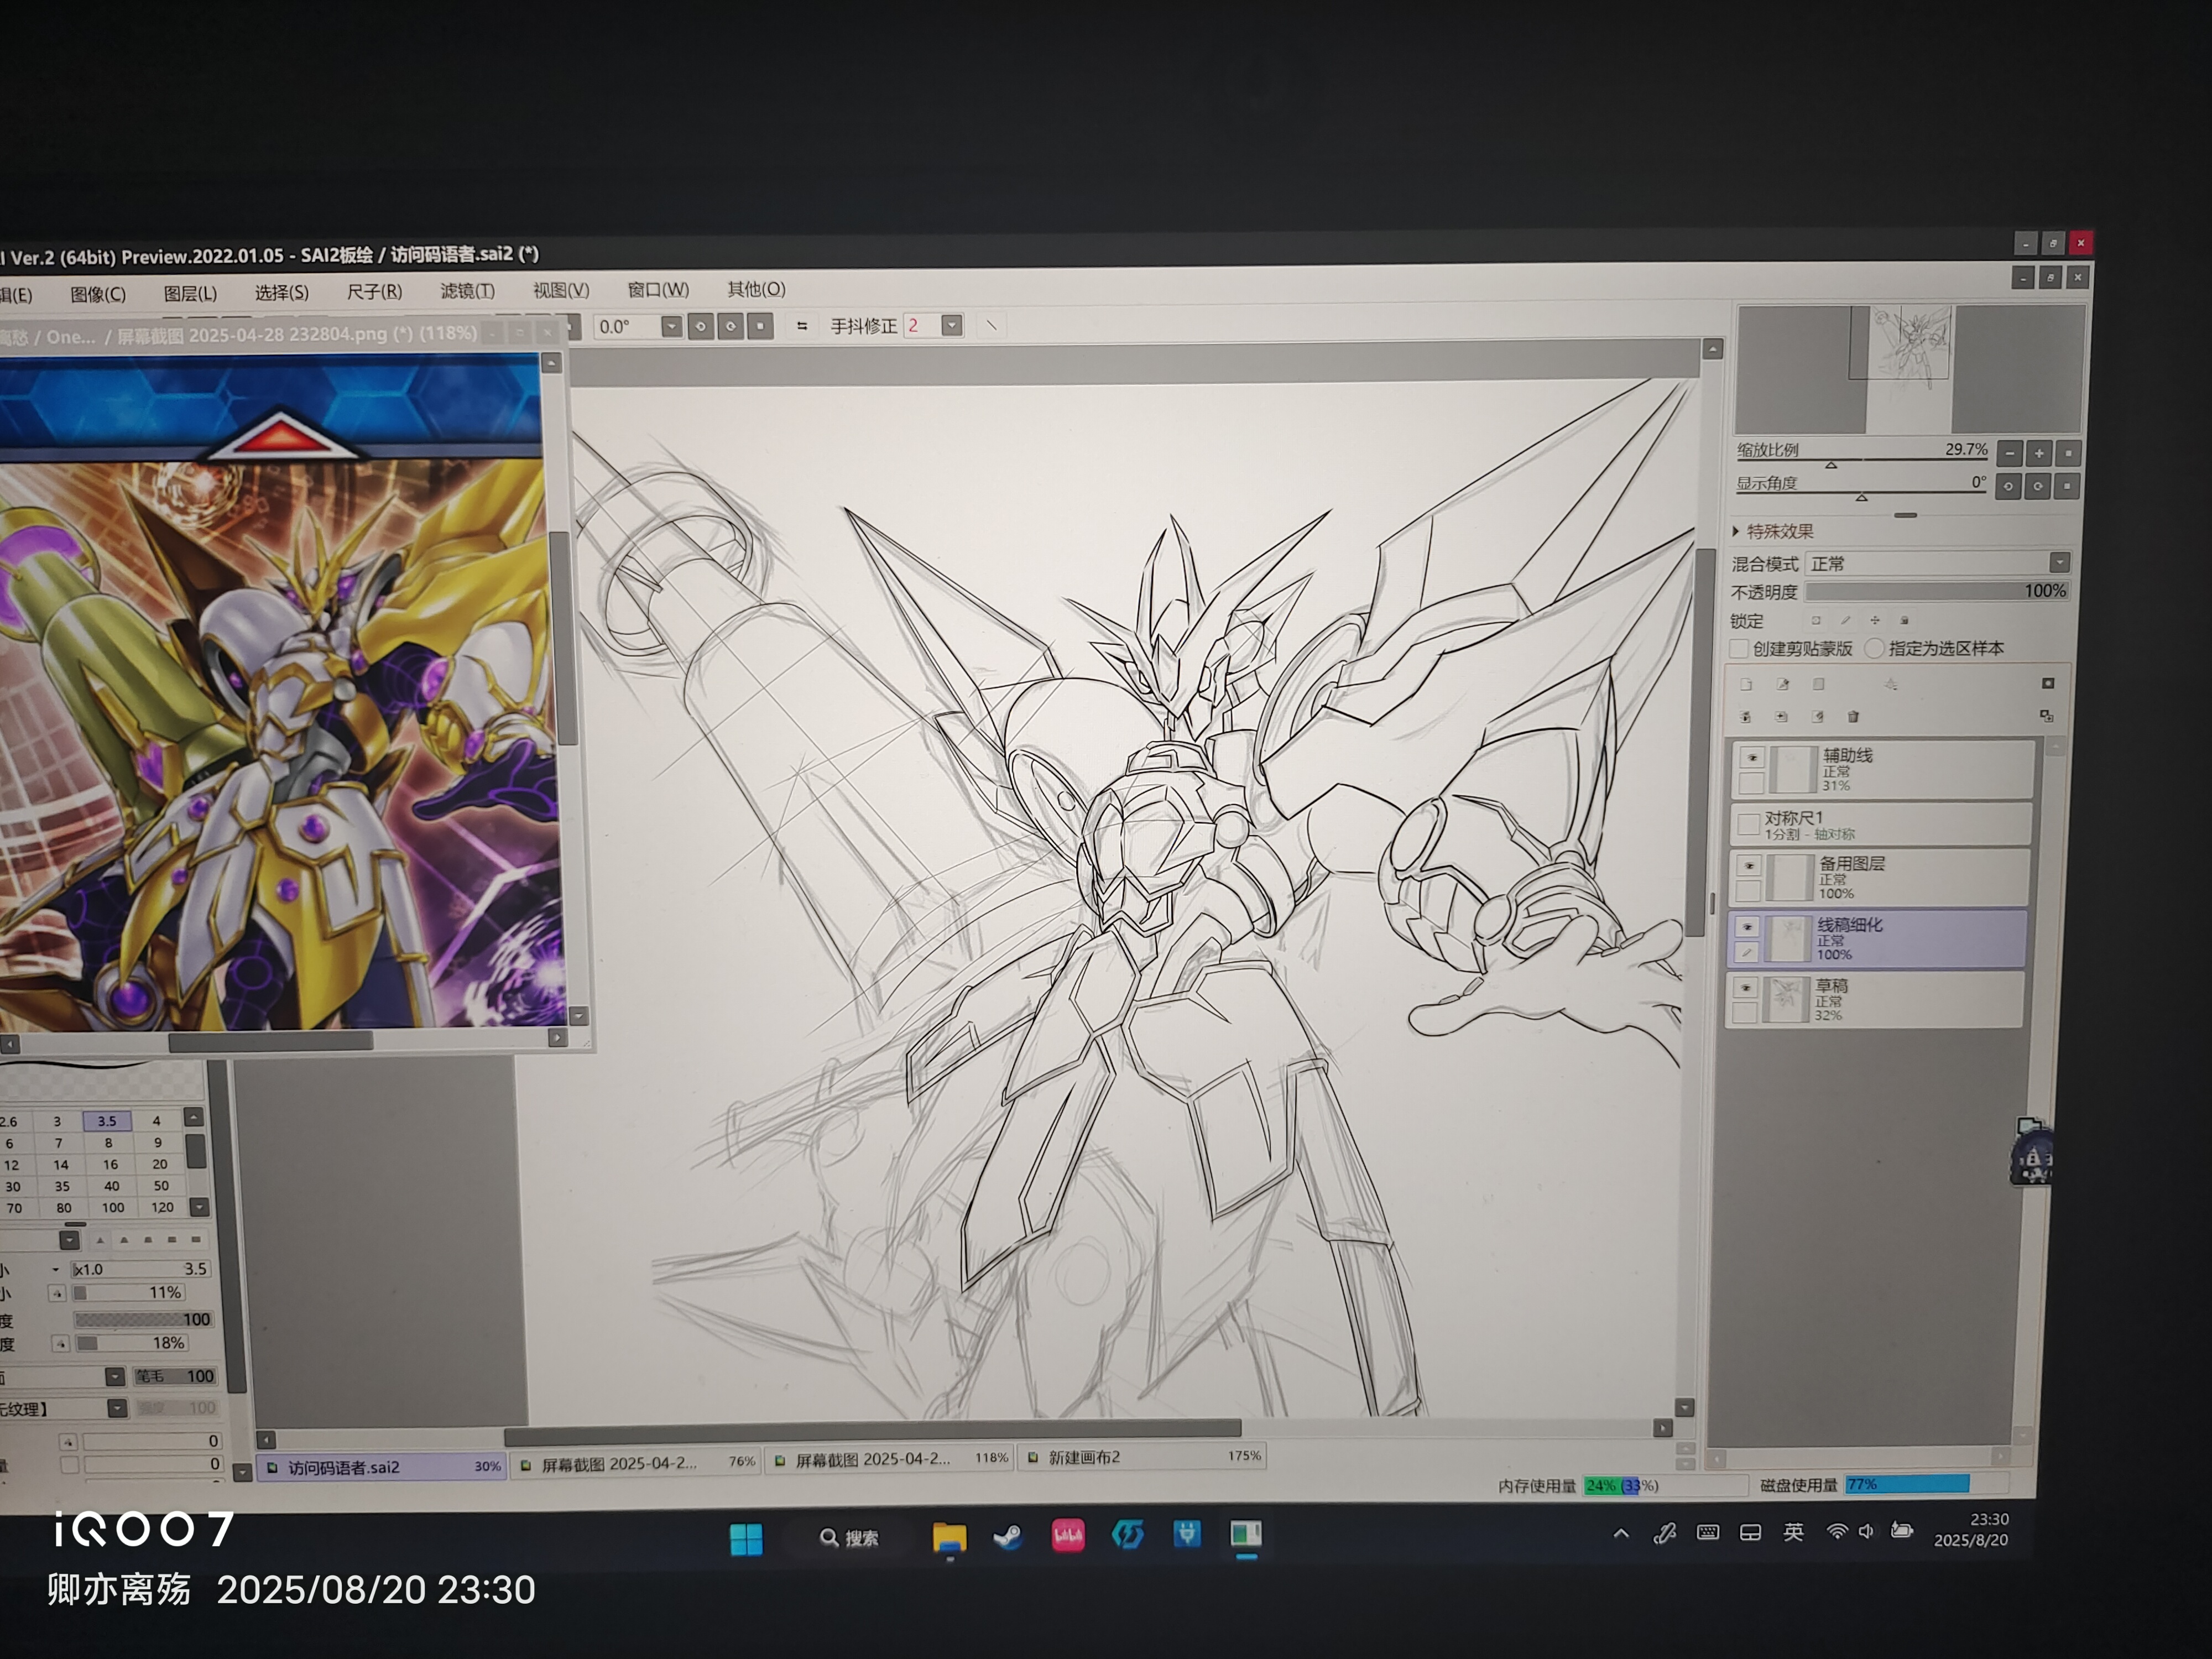Click the zoom in plus button beside 缩放比例
This screenshot has width=2212, height=1659.
coord(2039,453)
